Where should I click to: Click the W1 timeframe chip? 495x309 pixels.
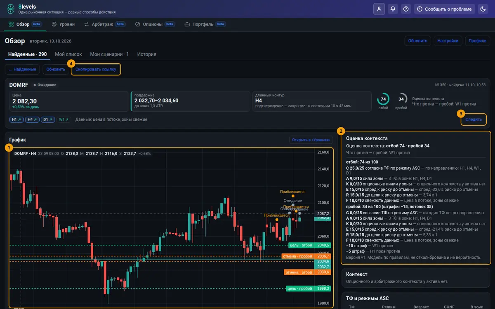coord(64,119)
